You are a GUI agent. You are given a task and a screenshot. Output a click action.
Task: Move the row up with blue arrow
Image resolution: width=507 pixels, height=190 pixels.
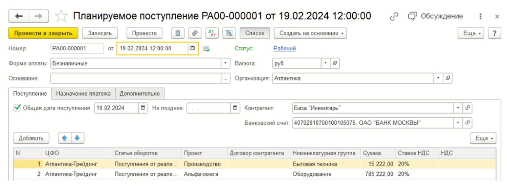pyautogui.click(x=65, y=138)
